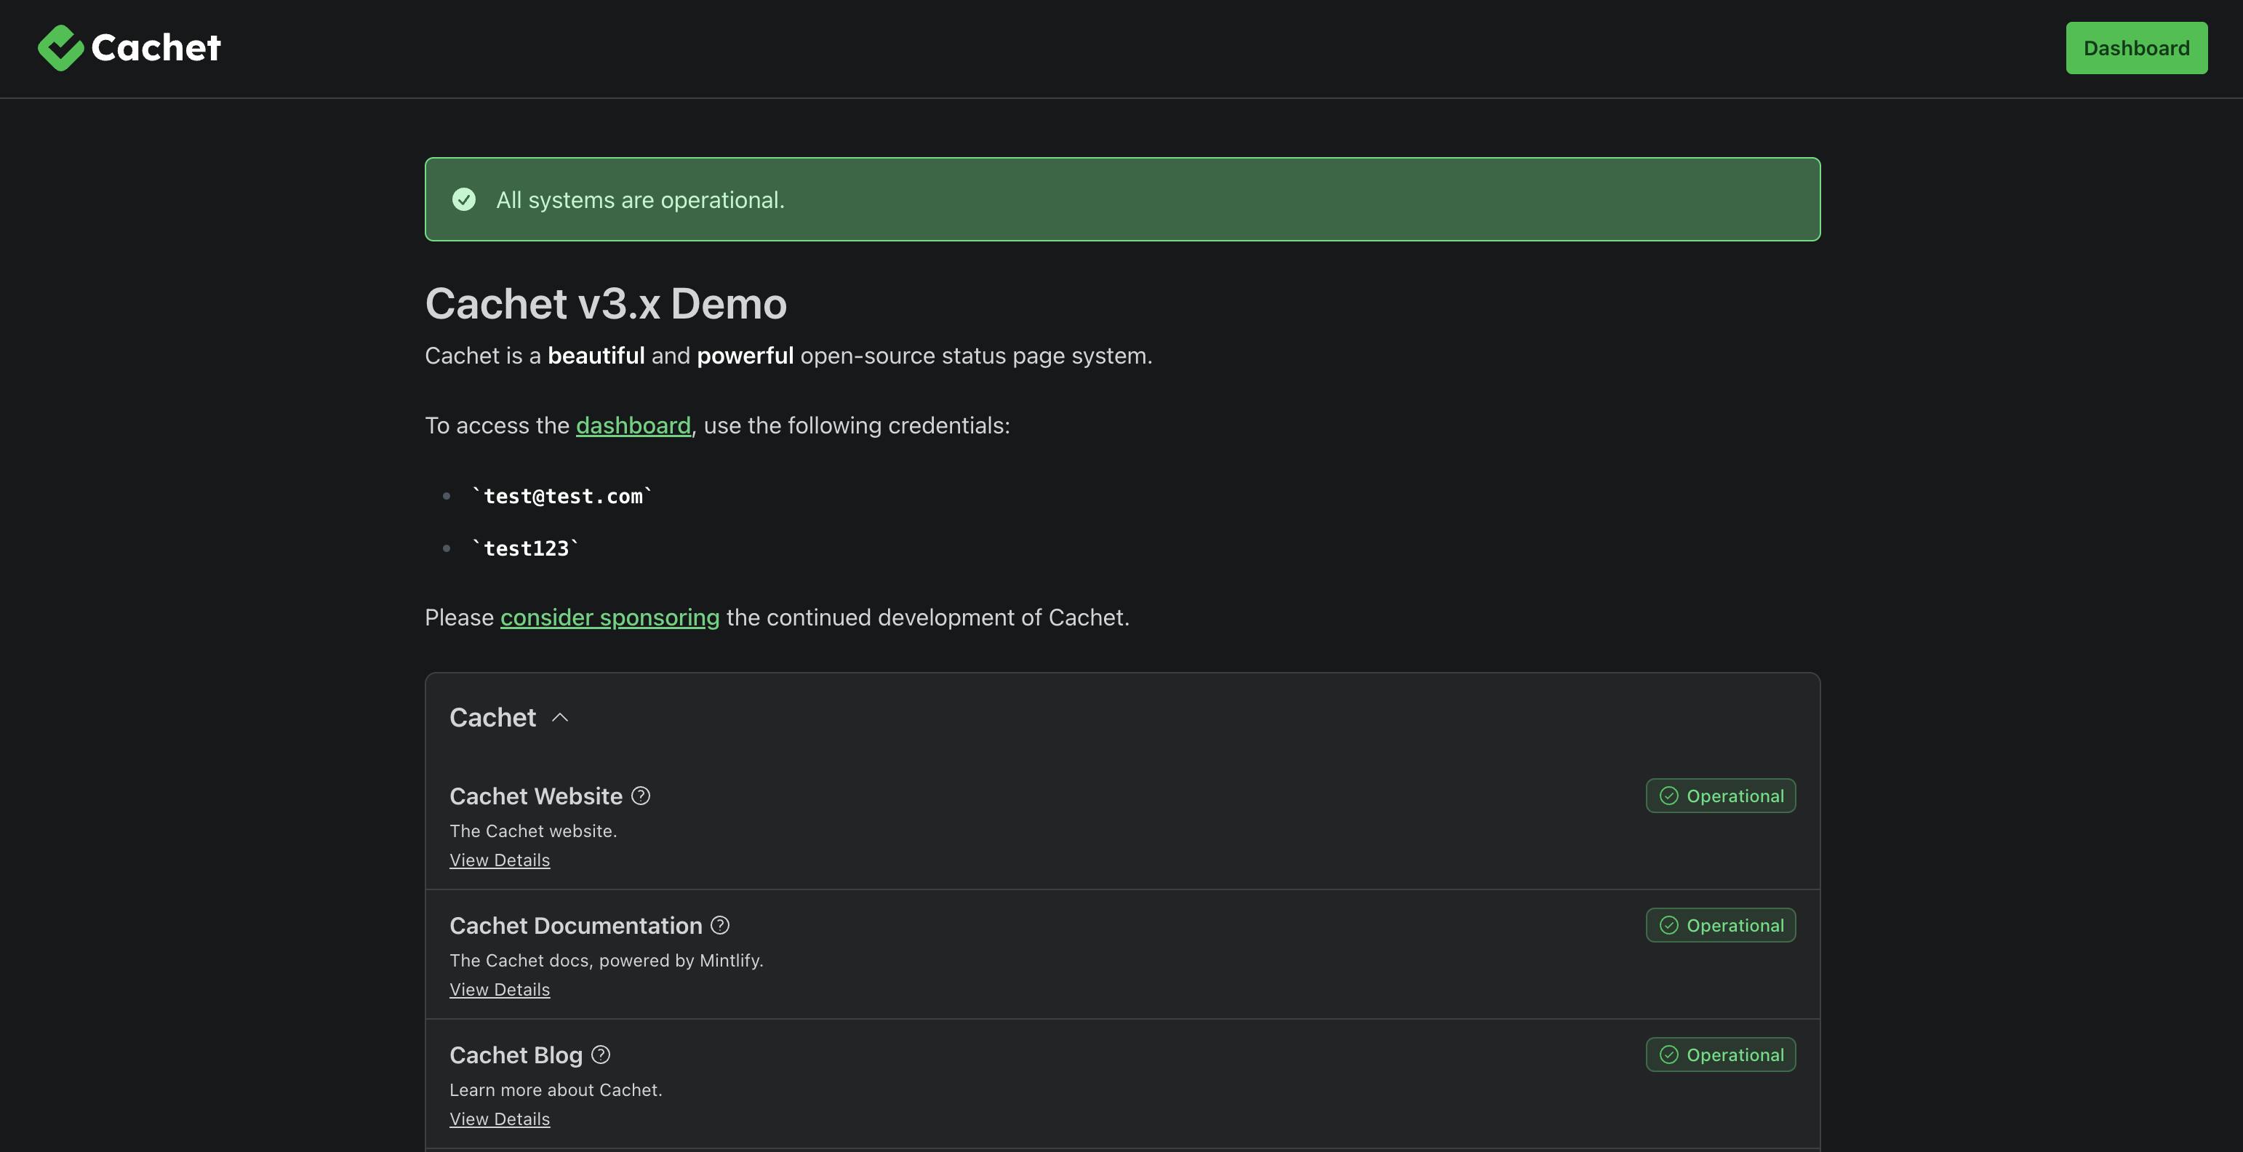Follow the dashboard hyperlink in description
Screen dimensions: 2243x1152
633,425
